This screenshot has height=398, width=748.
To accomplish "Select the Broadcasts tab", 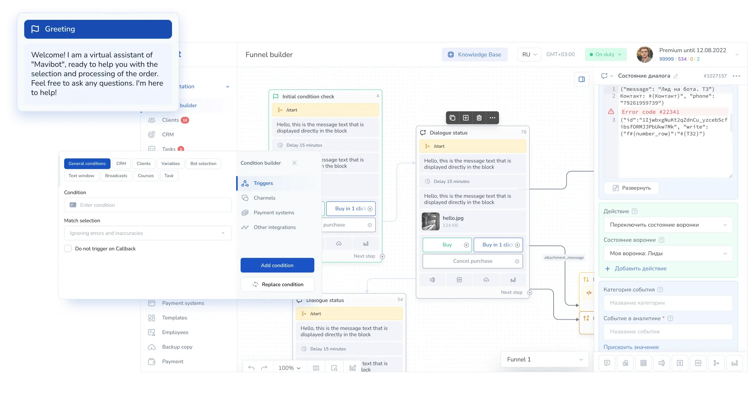I will 116,176.
